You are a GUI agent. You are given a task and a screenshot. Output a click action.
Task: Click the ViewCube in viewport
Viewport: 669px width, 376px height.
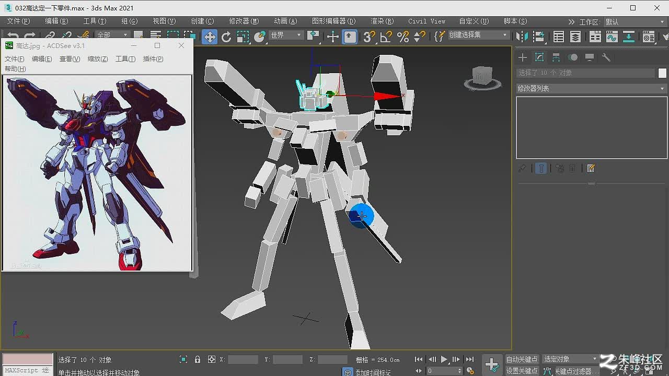pos(482,78)
